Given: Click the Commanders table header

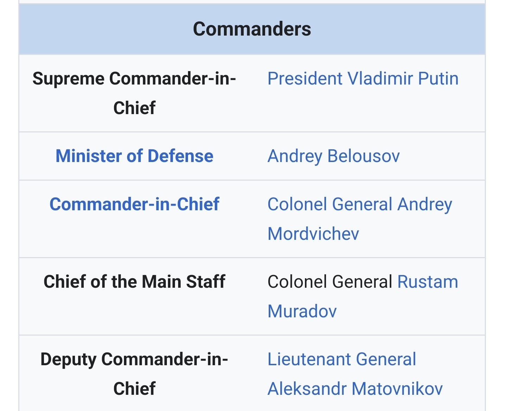Looking at the screenshot, I should (252, 29).
